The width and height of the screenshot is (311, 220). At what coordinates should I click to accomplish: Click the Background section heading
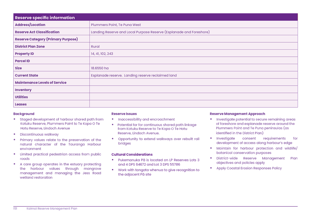click(x=24, y=114)
